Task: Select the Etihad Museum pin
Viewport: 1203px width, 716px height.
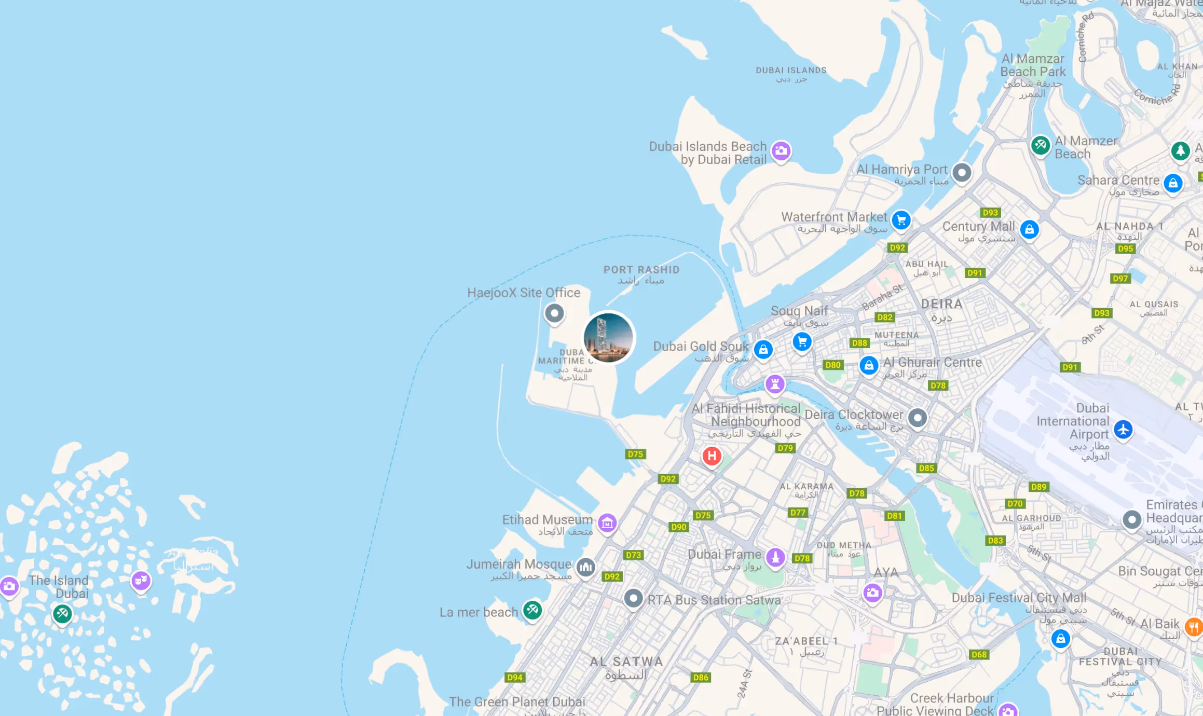Action: pyautogui.click(x=607, y=523)
